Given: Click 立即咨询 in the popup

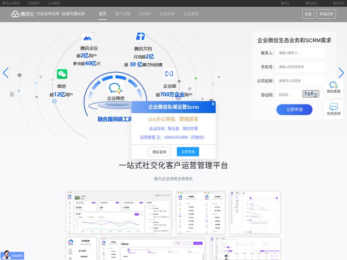Looking at the screenshot, I should (188, 152).
